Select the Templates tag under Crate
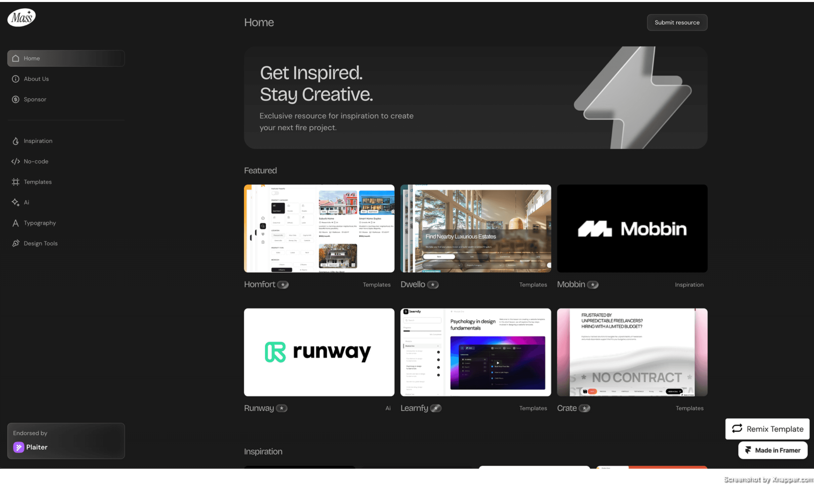Image resolution: width=814 pixels, height=485 pixels. [689, 408]
